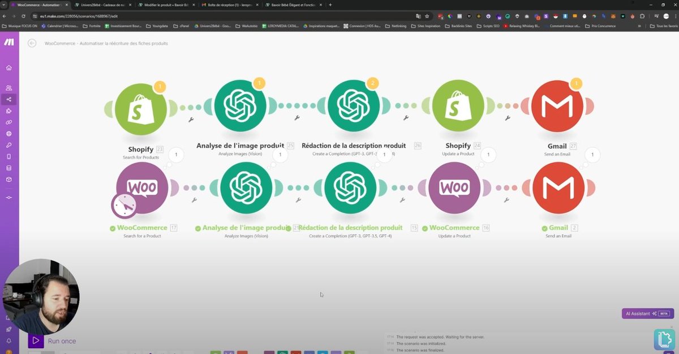Open the cPanel bookmarks folder
Viewport: 679px width, 354px height.
coord(181,26)
